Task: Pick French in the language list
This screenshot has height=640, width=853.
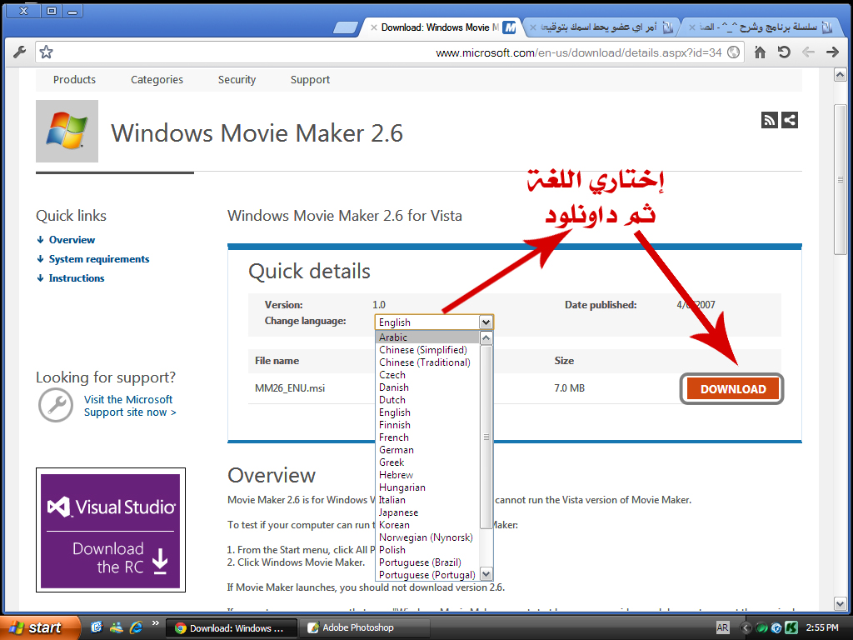Action: pyautogui.click(x=427, y=437)
